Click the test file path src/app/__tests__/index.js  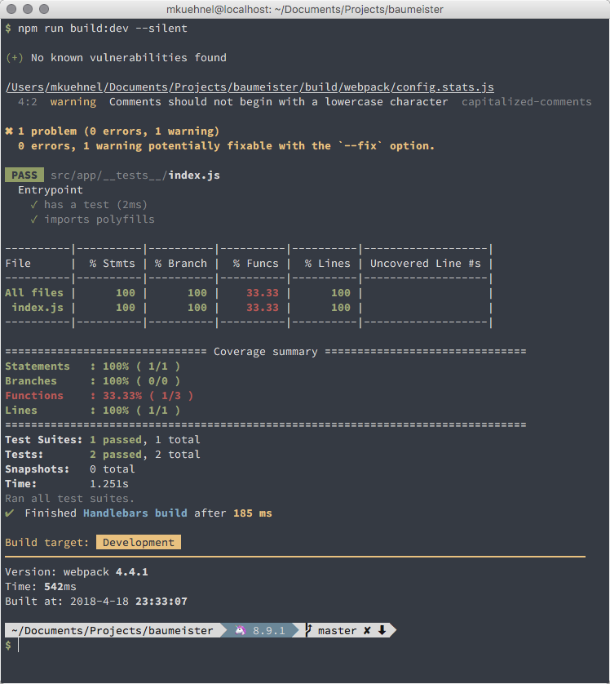[135, 175]
